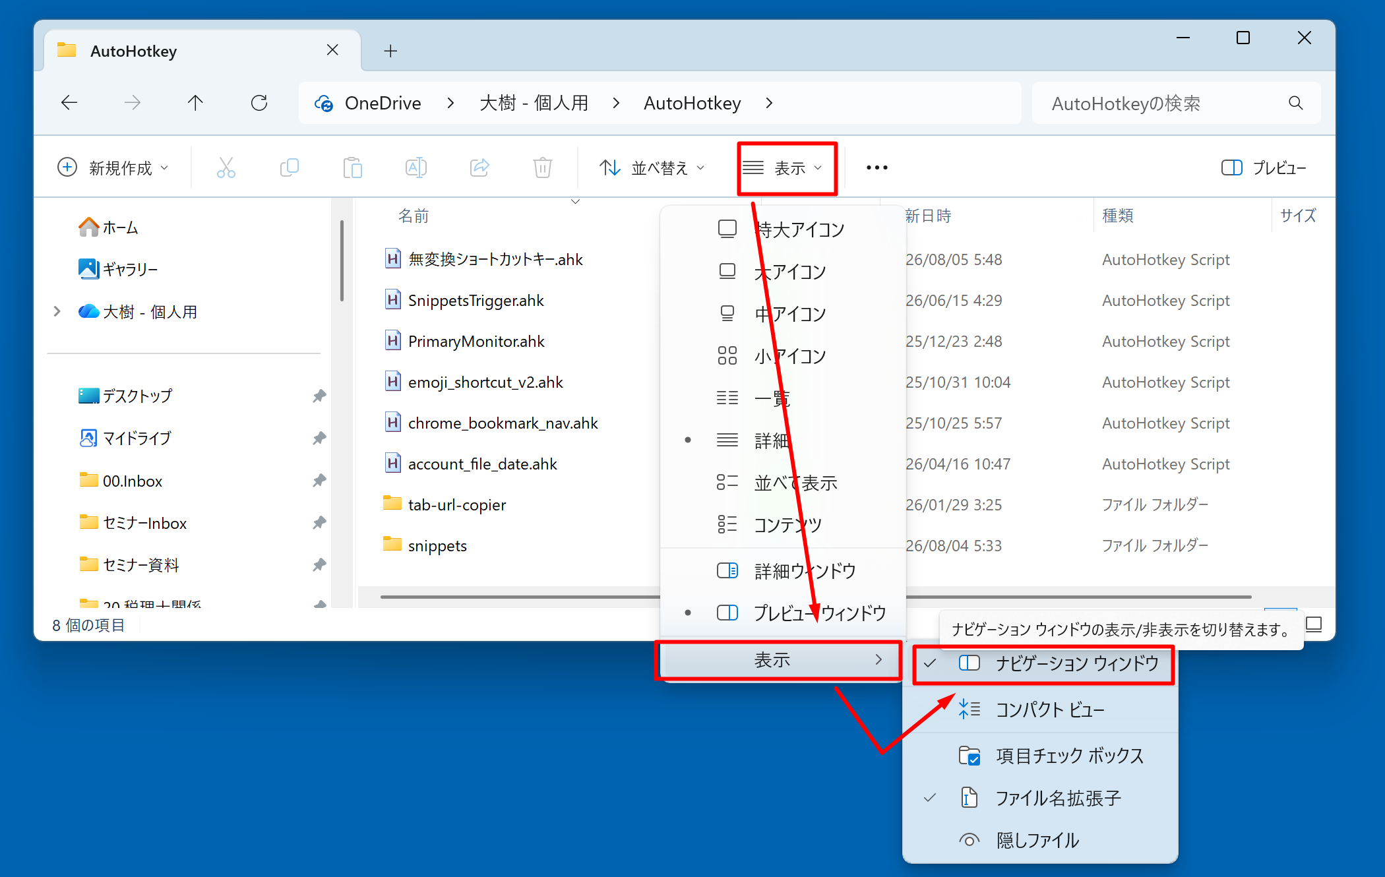The height and width of the screenshot is (877, 1385).
Task: Click the pin icon beside デスクトップ
Action: pyautogui.click(x=319, y=396)
